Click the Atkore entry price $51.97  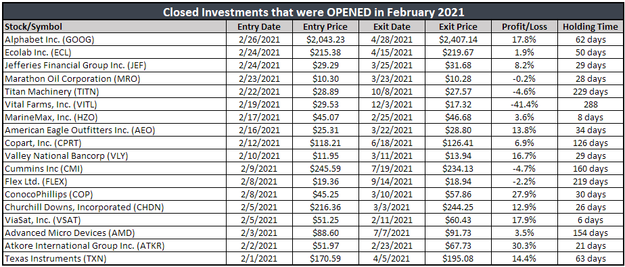(325, 246)
